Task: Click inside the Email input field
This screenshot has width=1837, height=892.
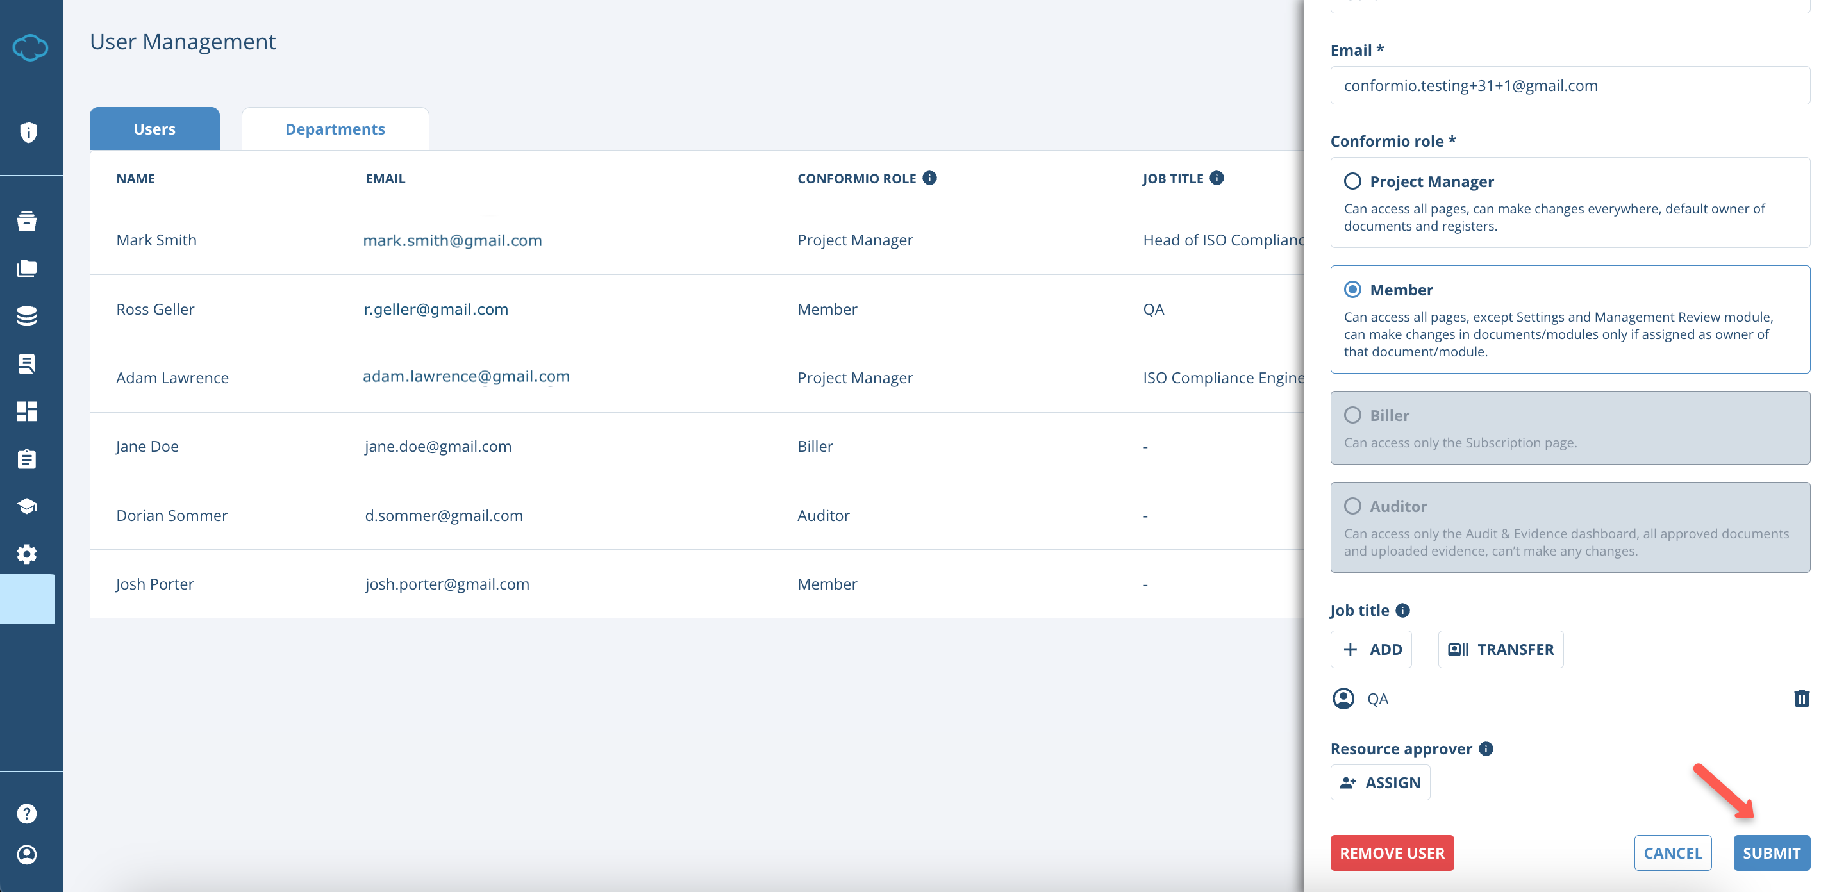Action: click(x=1571, y=85)
